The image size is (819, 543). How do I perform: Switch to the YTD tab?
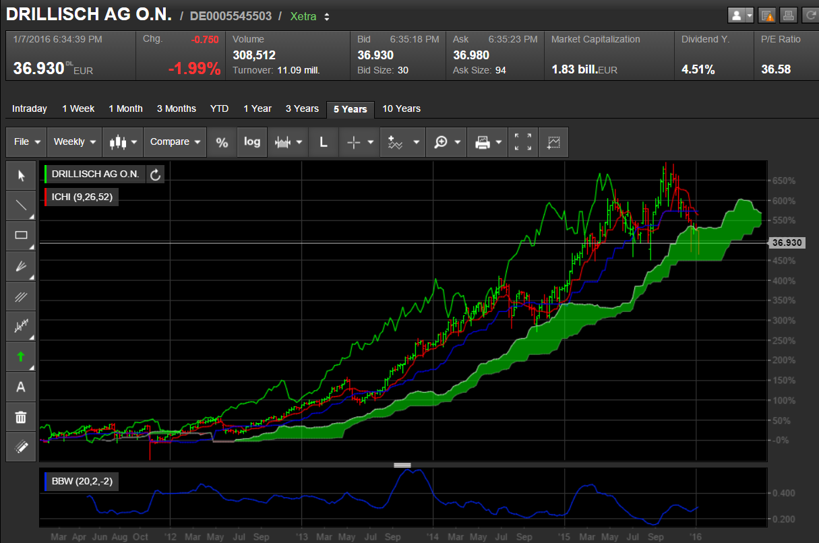coord(219,109)
